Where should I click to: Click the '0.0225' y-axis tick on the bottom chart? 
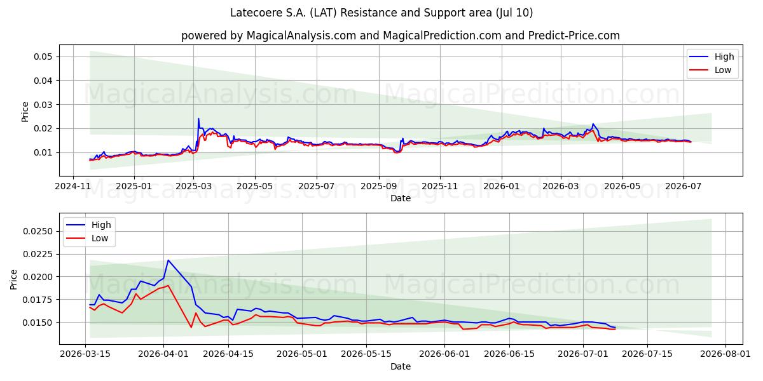point(38,254)
